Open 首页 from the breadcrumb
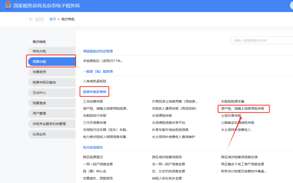This screenshot has width=293, height=183. tap(53, 19)
